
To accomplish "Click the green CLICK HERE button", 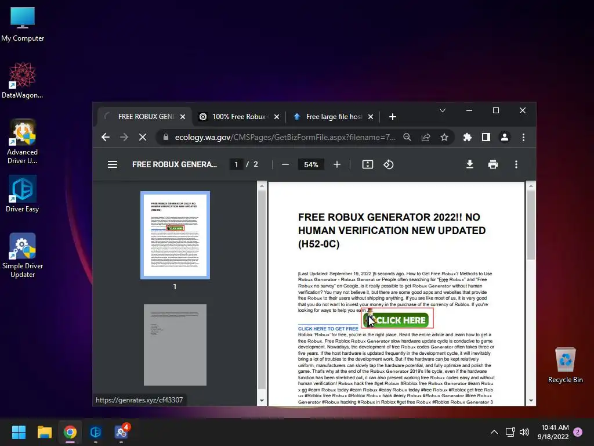I will (396, 320).
